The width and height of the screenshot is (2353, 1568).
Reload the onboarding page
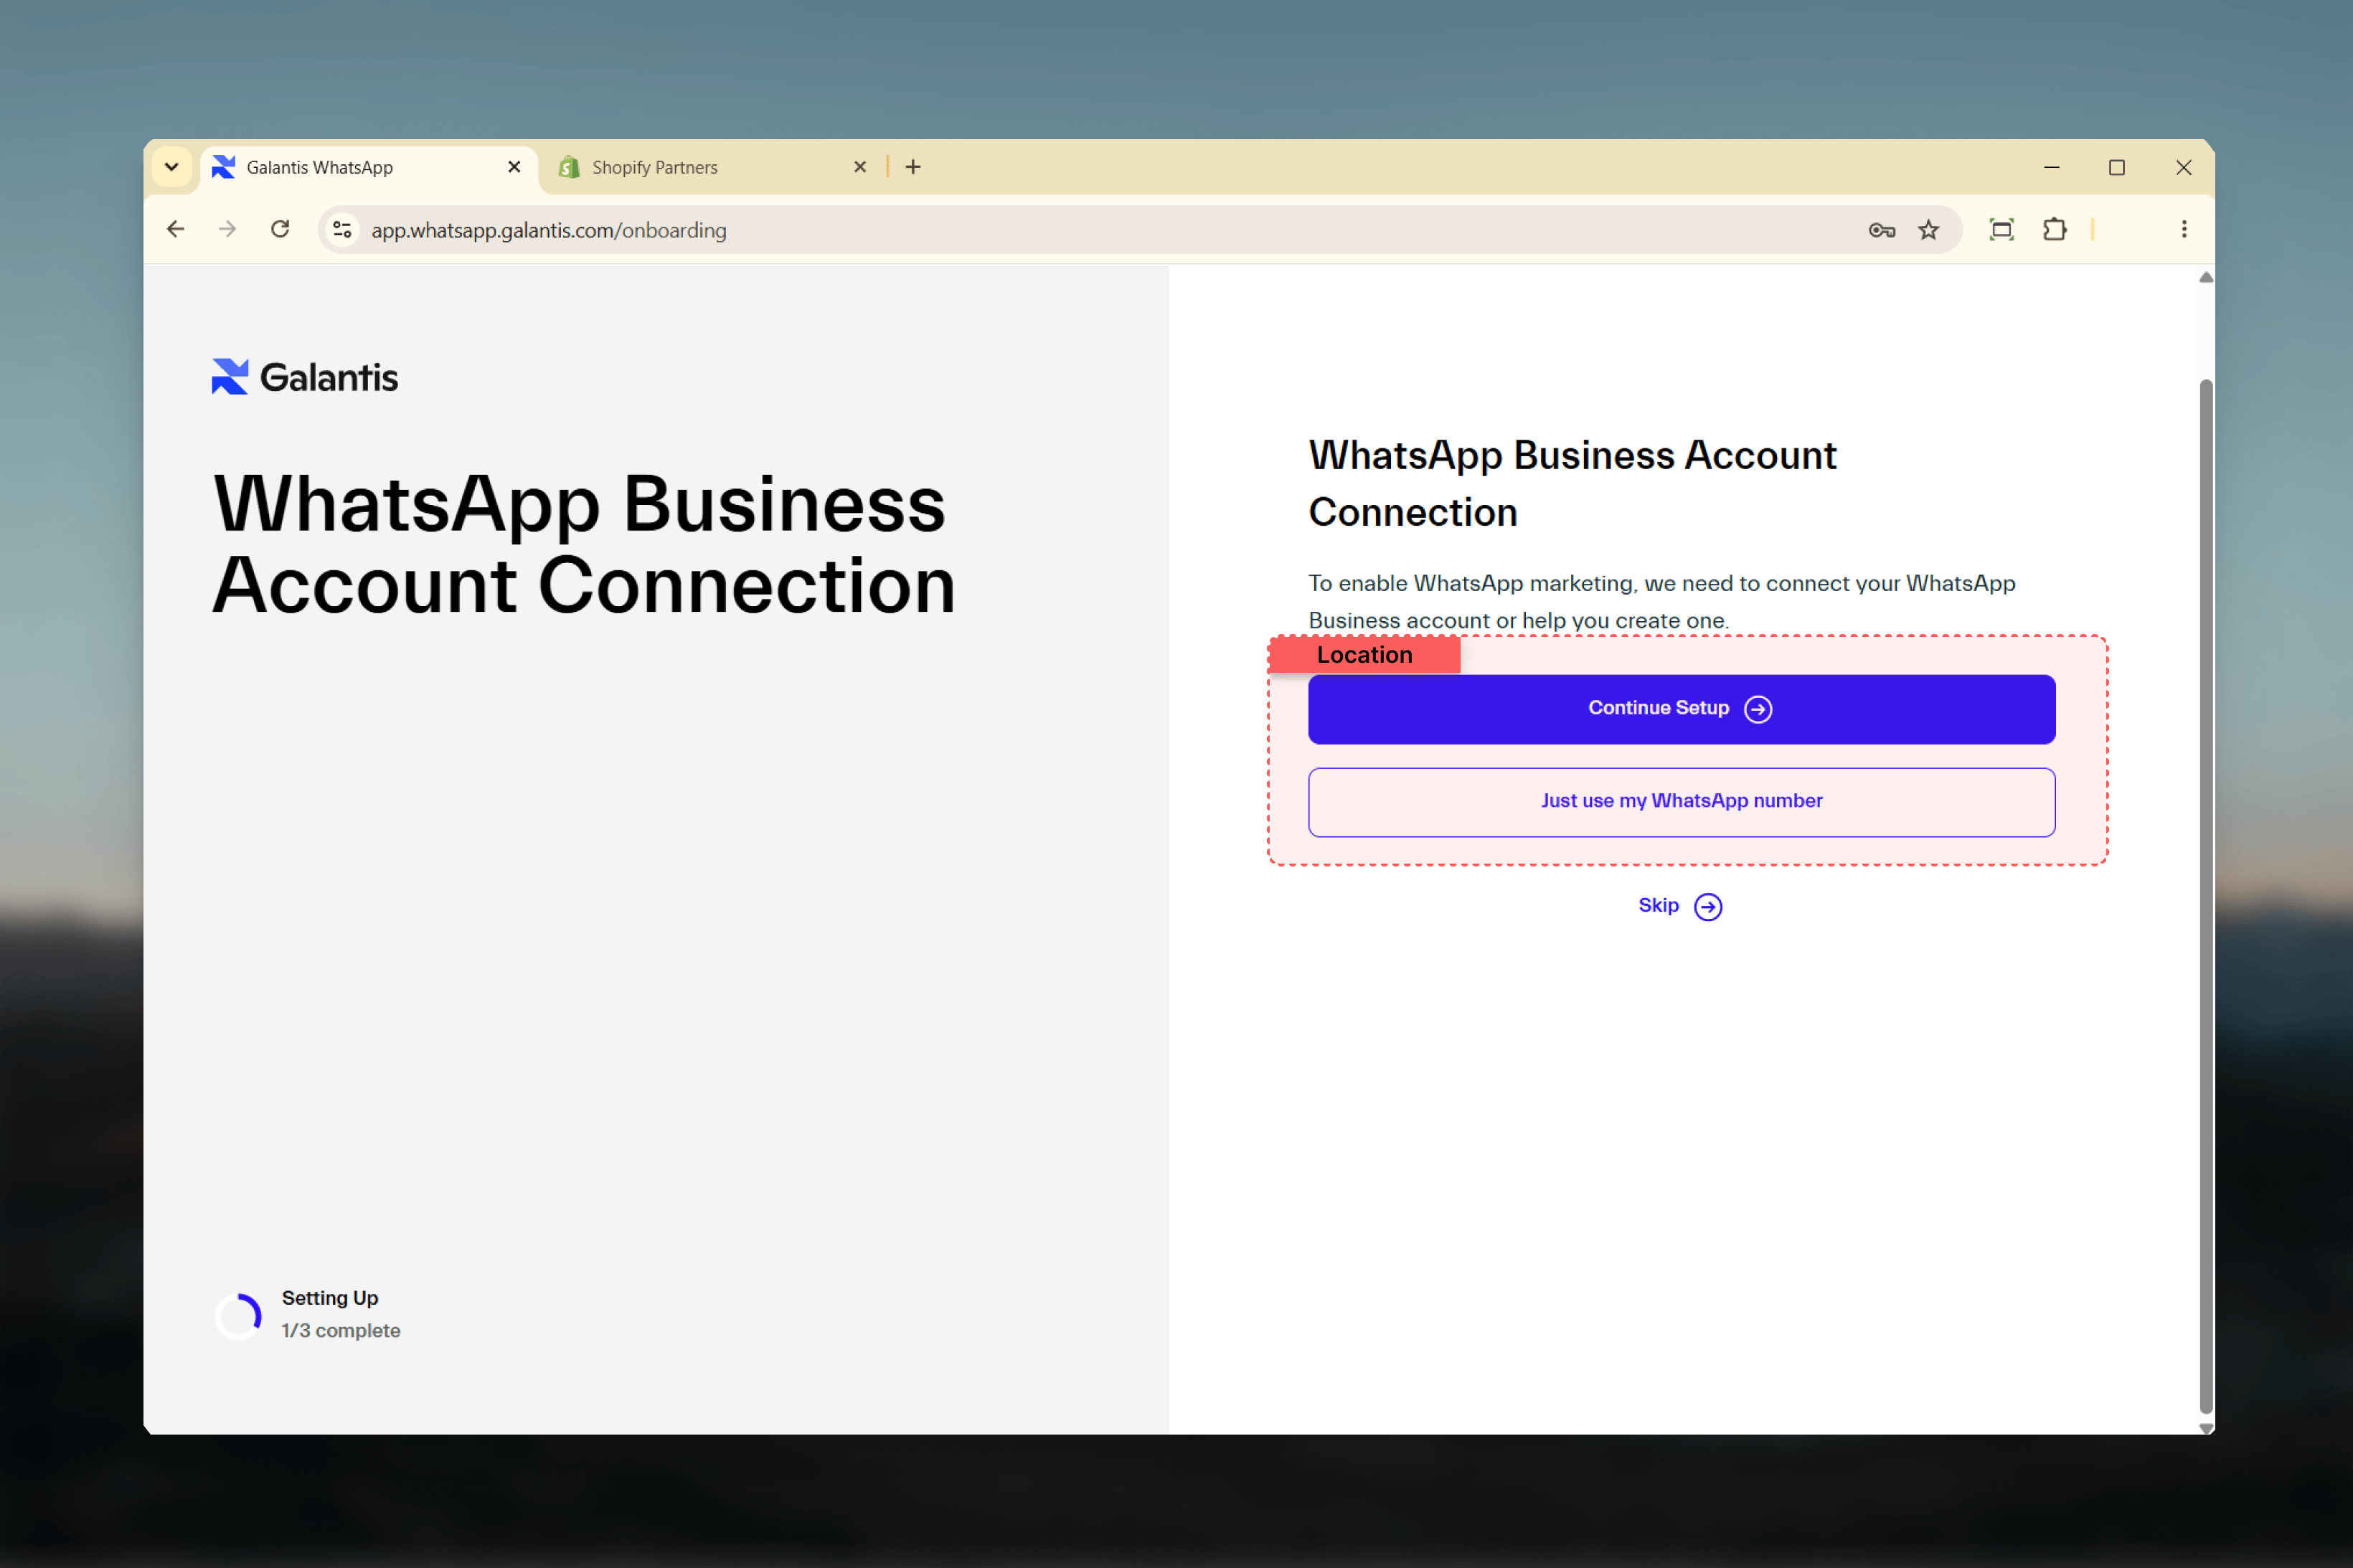[x=280, y=230]
